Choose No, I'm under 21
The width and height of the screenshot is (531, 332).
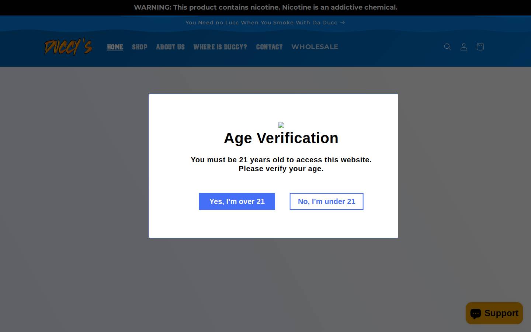point(326,201)
